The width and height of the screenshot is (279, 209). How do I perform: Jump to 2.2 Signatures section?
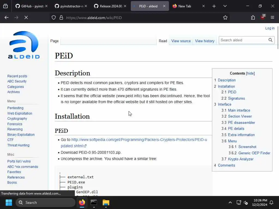[x=236, y=98]
